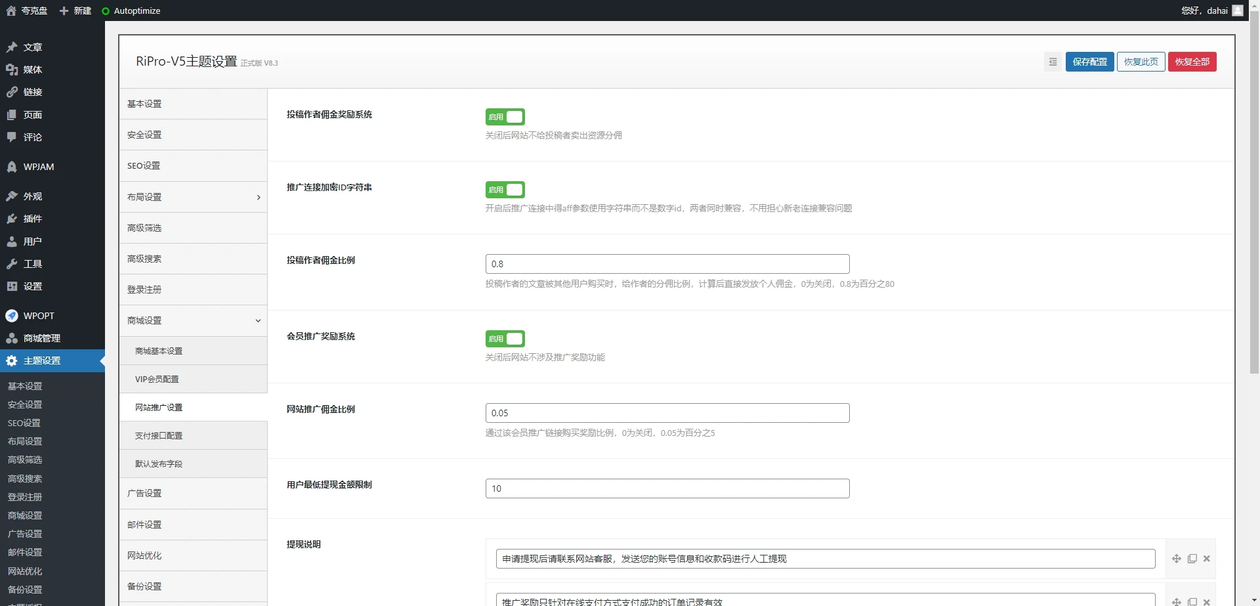1260x606 pixels.
Task: Click the WPOPT blue circle icon
Action: tap(12, 316)
